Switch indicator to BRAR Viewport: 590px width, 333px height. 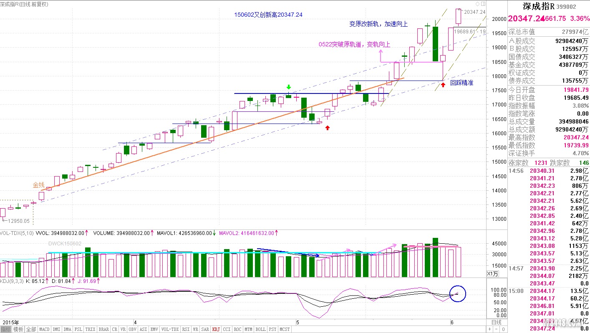click(103, 329)
